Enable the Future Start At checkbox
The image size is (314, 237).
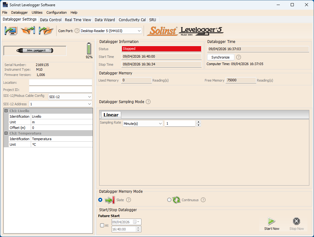102,225
